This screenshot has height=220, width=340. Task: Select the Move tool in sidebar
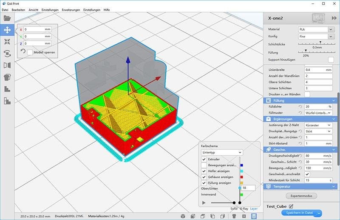[x=7, y=30]
